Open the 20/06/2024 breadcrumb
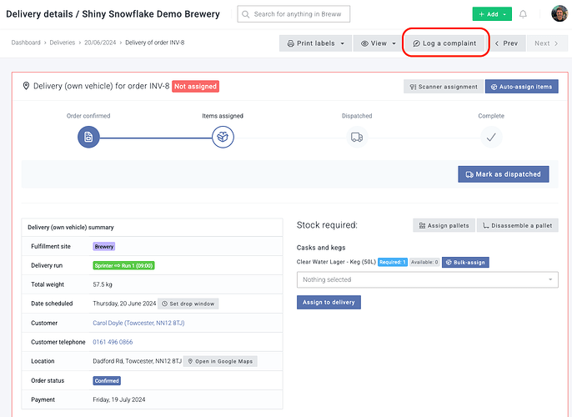The height and width of the screenshot is (417, 572). coord(100,43)
